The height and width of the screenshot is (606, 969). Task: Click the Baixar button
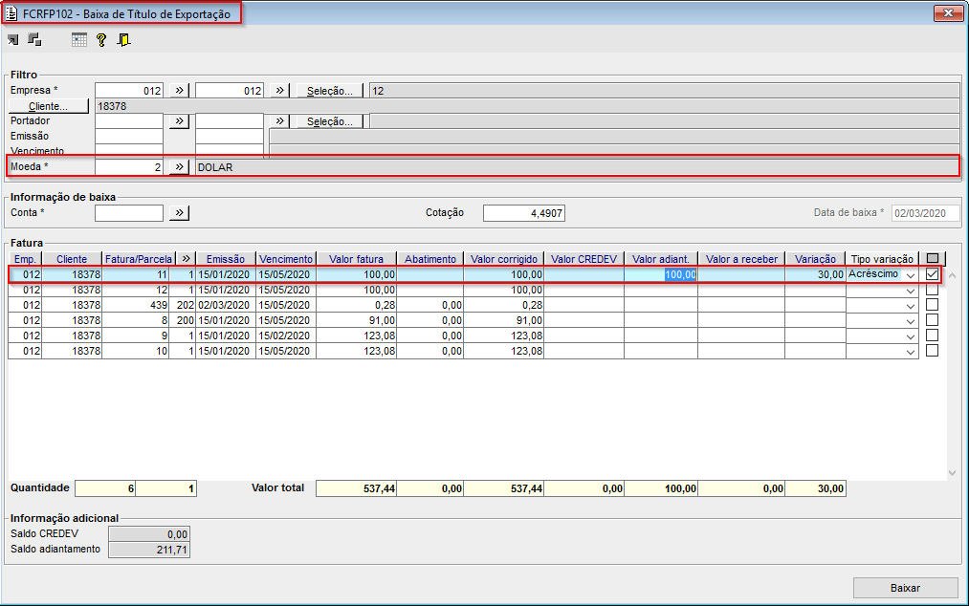coord(905,588)
